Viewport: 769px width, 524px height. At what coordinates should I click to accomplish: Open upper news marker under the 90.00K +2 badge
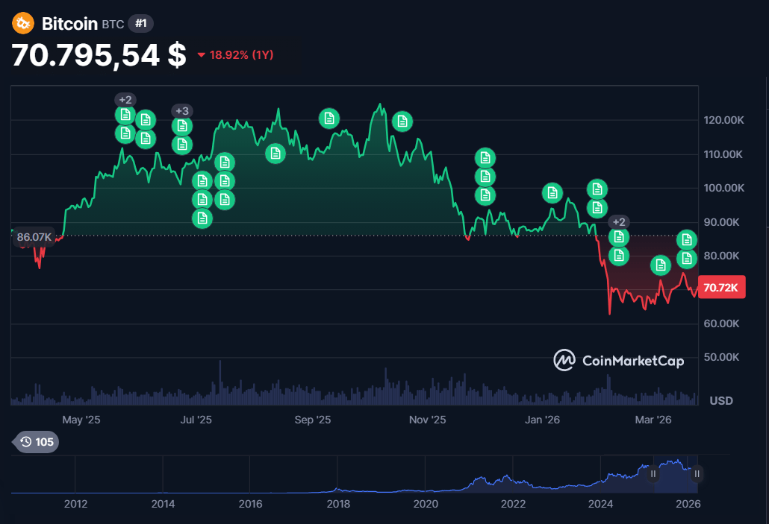[619, 237]
